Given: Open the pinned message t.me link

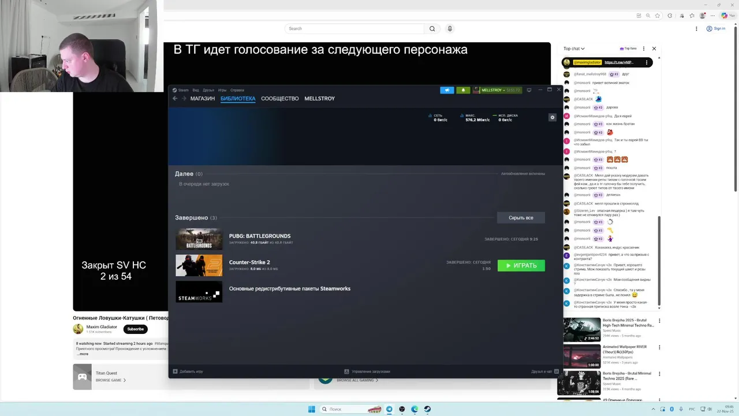Looking at the screenshot, I should (619, 62).
